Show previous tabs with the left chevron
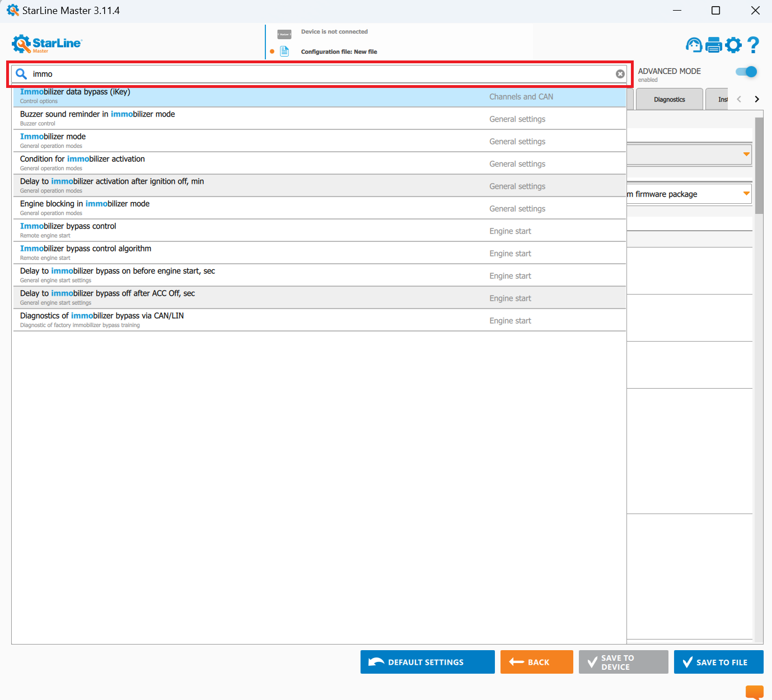 coord(739,99)
